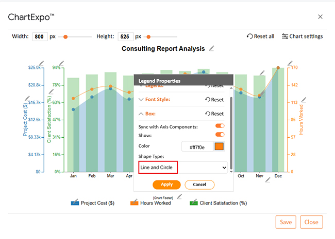Cancel the legend properties changes

(x=199, y=185)
